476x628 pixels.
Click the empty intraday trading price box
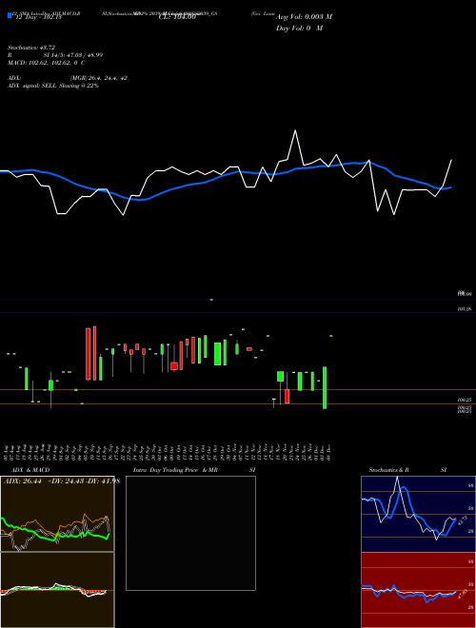pyautogui.click(x=190, y=533)
